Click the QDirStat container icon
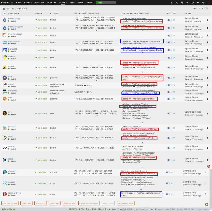Image resolution: width=212 pixels, height=211 pixels. 5,128
